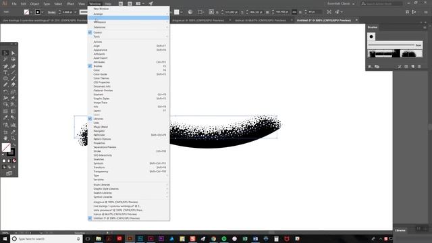Screen dimensions: 432x243
Task: Expand the Tools submenu
Action: click(129, 36)
